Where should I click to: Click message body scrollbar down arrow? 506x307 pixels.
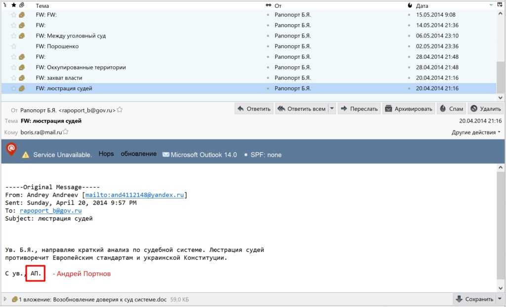tap(500, 288)
